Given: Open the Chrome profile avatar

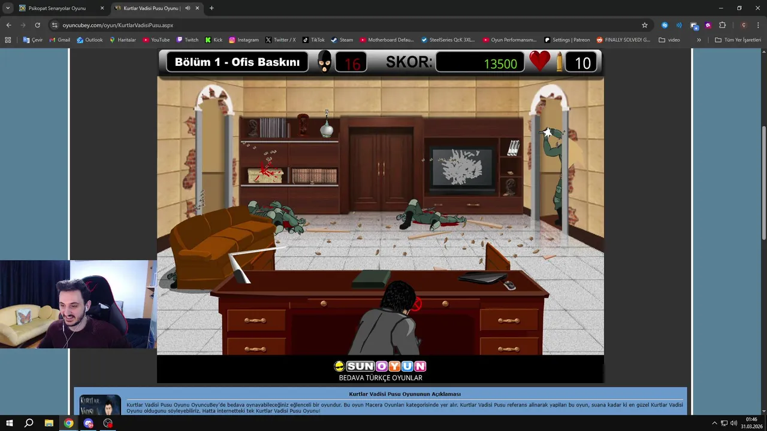Looking at the screenshot, I should click(x=744, y=25).
